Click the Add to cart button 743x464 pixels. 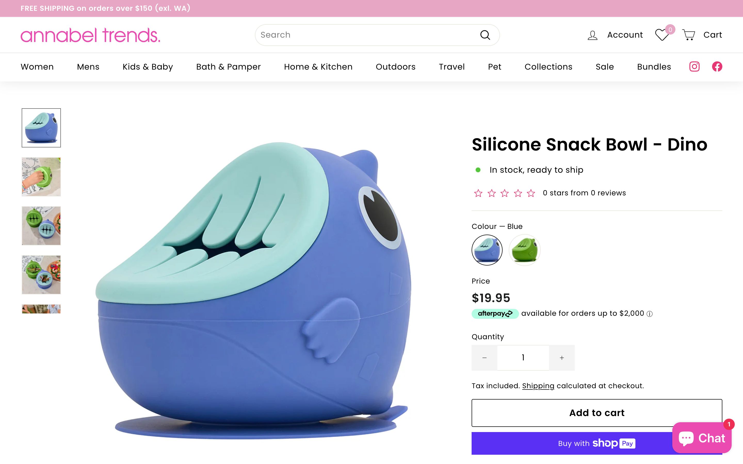[x=596, y=413]
